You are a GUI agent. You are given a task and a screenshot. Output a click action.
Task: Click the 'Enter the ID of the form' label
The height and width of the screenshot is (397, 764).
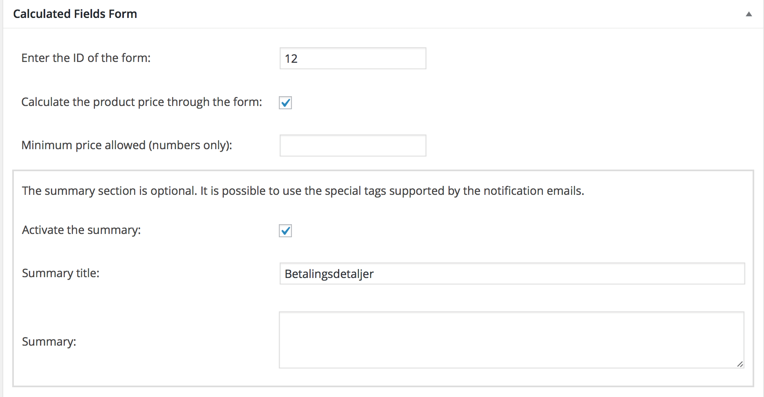(86, 58)
